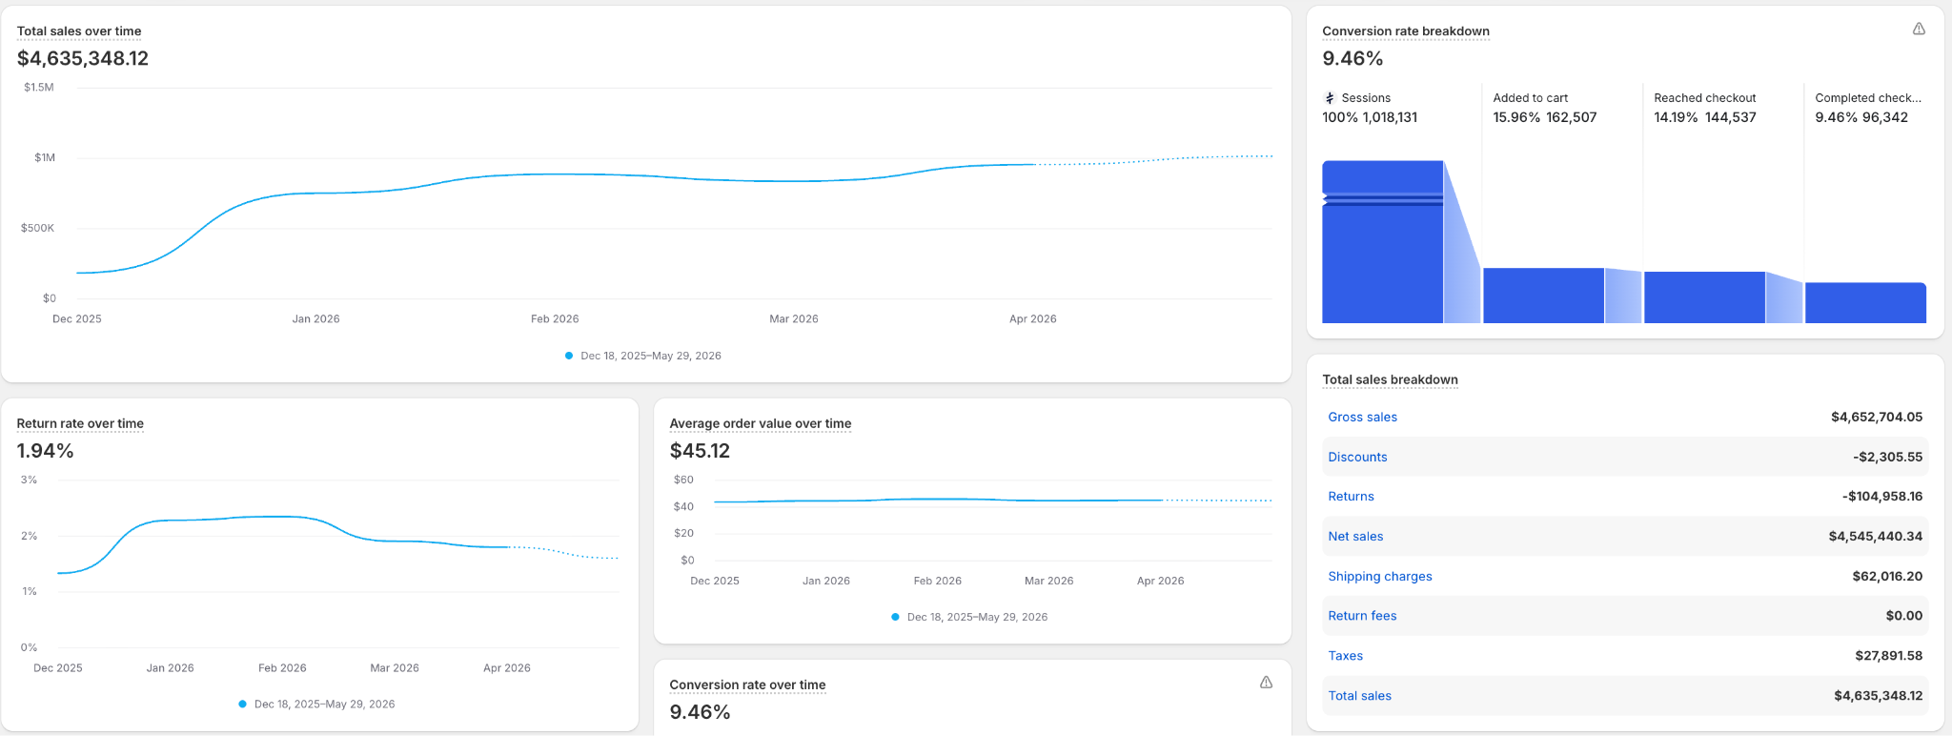Viewport: 1952px width, 736px height.
Task: Click Added to cart 15.96% 162,507 figure
Action: coord(1545,117)
